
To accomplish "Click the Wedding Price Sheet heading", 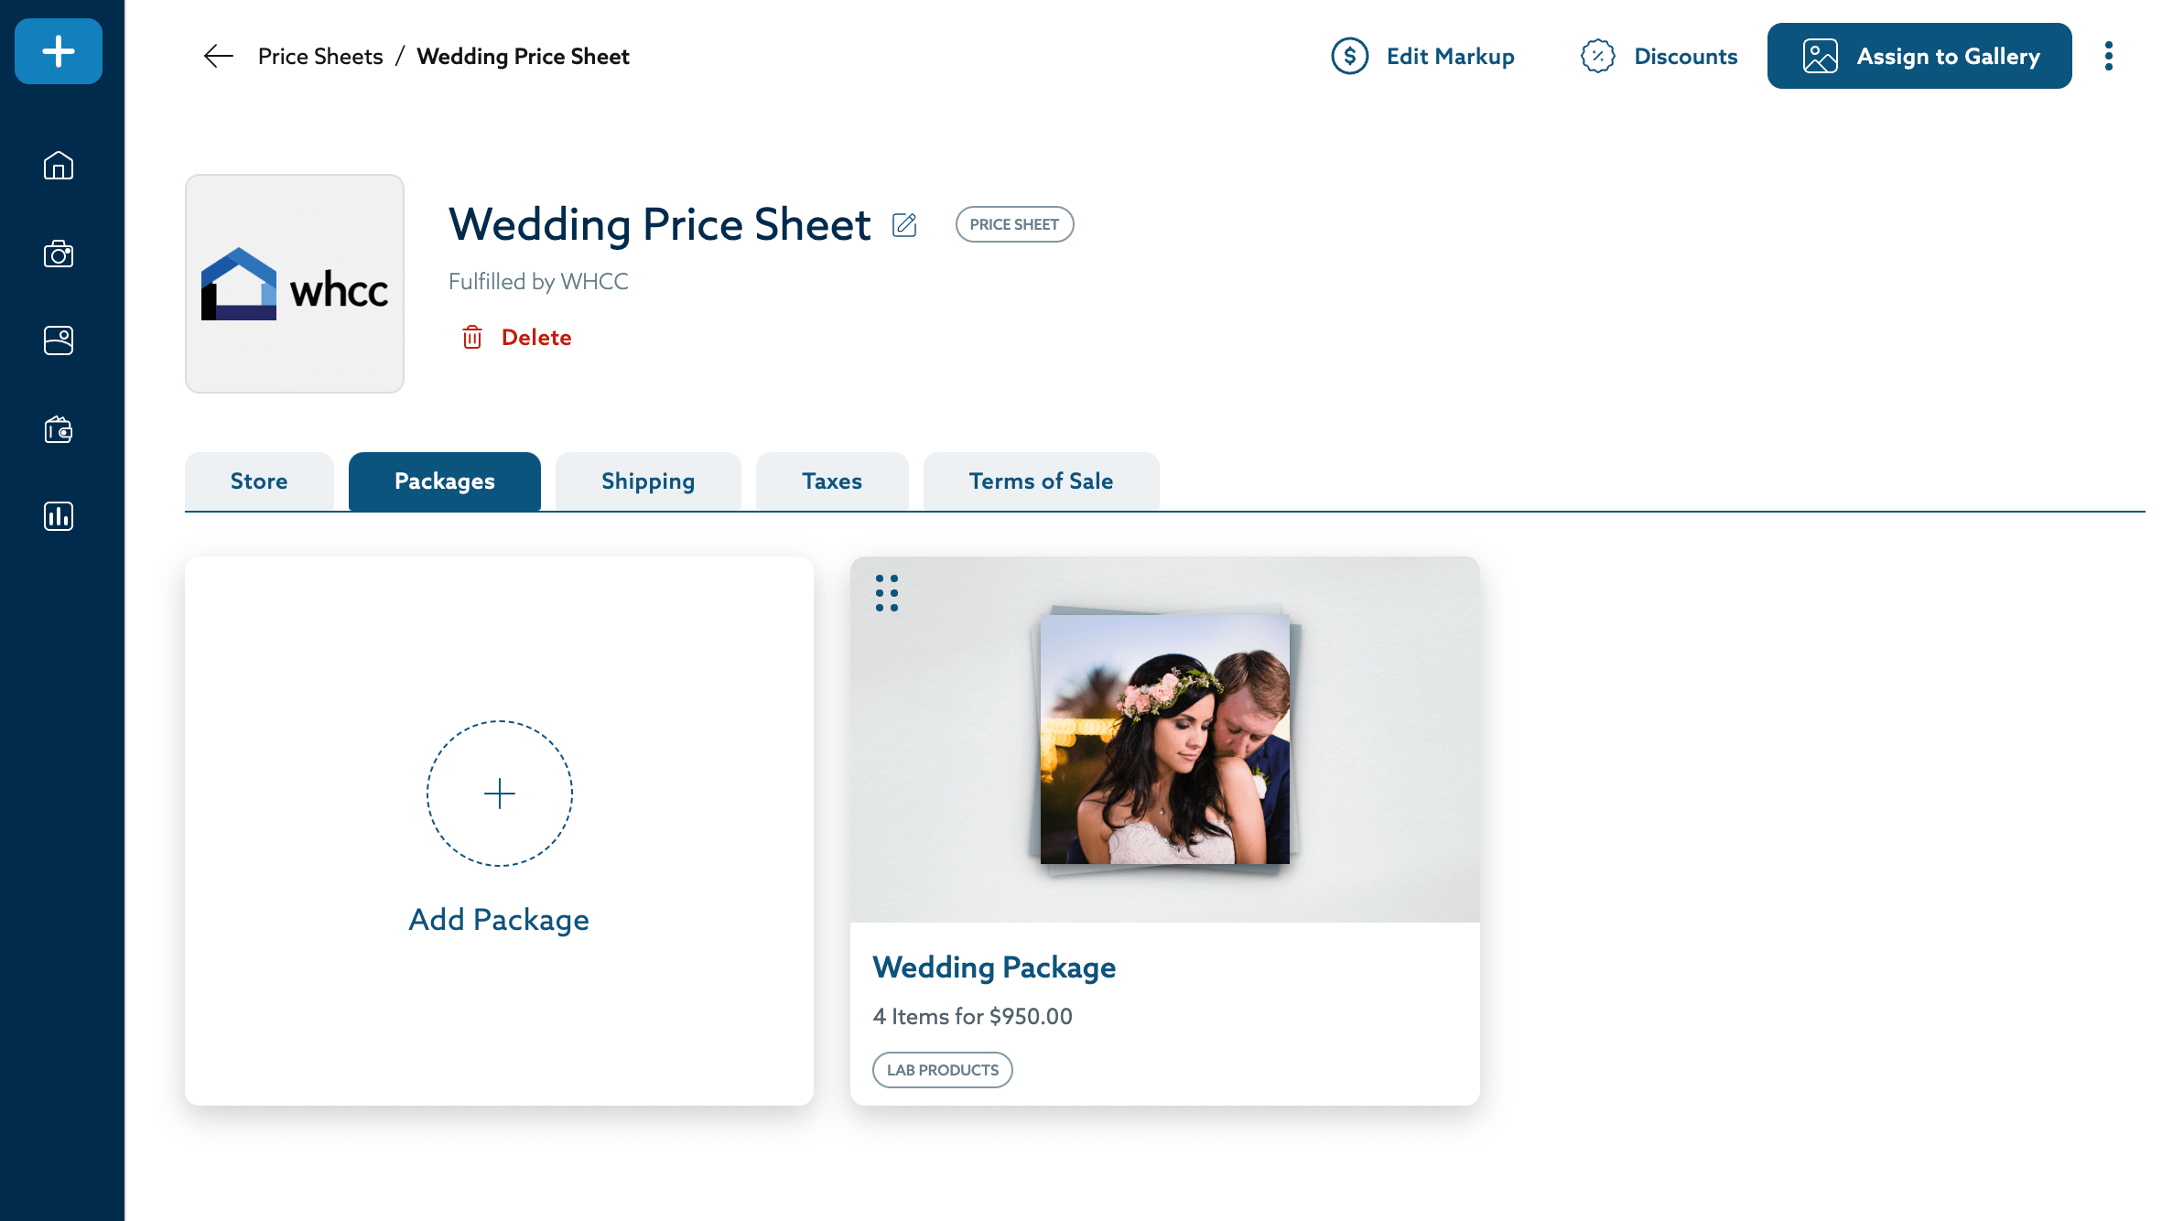I will 659,225.
